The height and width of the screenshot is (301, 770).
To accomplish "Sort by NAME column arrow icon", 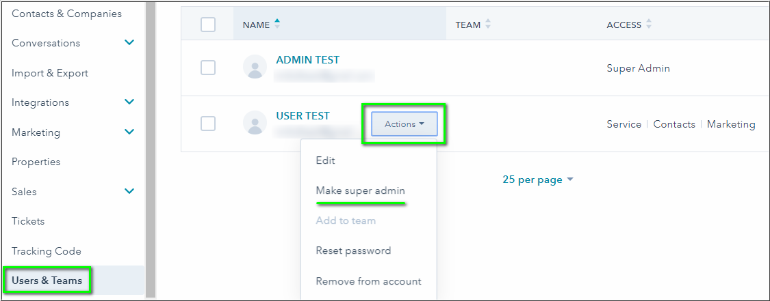I will click(277, 24).
